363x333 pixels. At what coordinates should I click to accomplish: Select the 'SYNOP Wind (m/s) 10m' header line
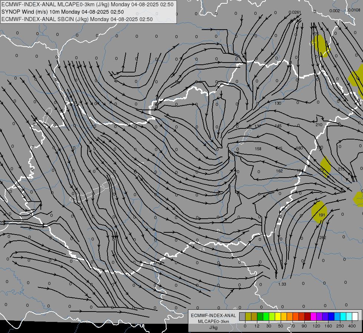63,12
